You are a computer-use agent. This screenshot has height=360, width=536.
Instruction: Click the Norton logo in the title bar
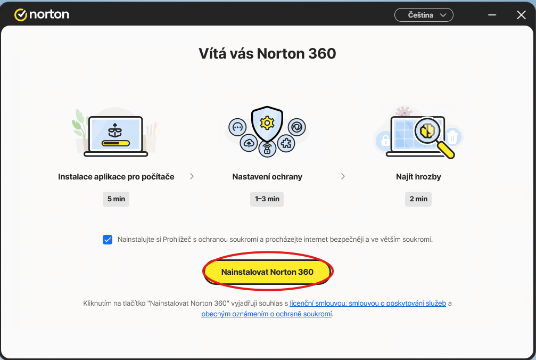42,14
